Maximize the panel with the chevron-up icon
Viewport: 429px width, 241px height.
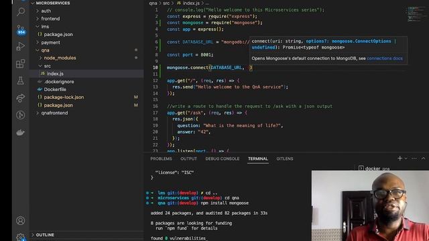coord(423,158)
